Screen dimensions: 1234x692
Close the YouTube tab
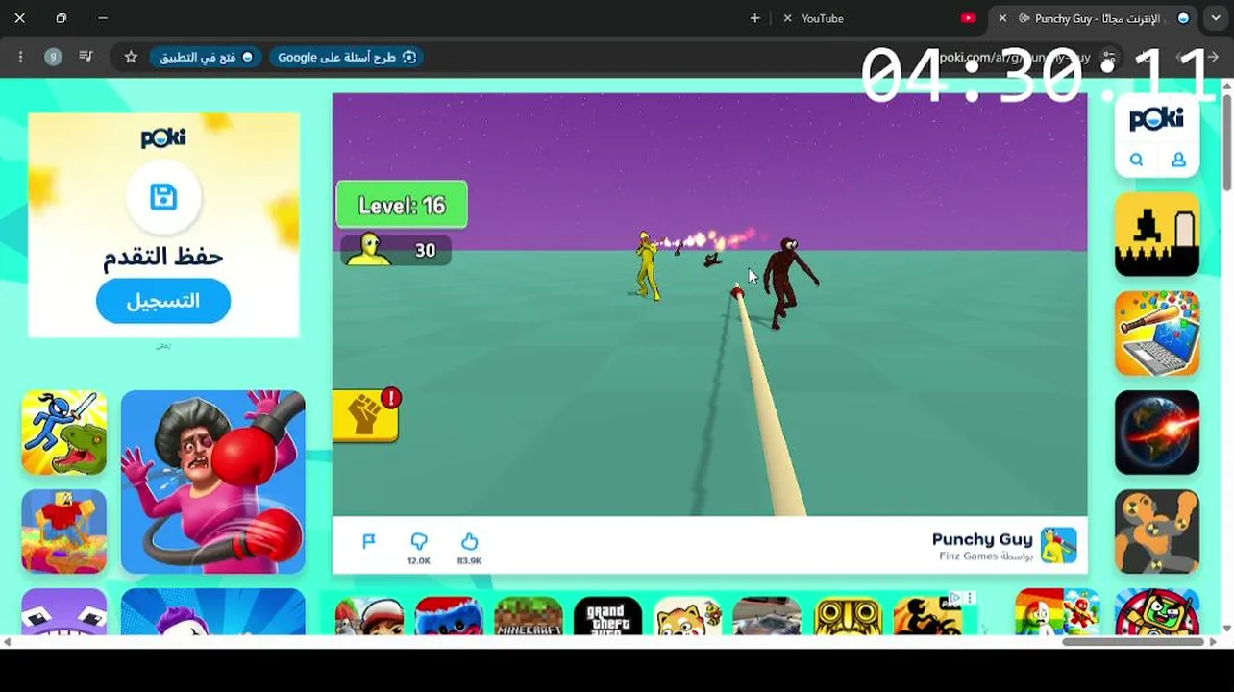click(788, 18)
